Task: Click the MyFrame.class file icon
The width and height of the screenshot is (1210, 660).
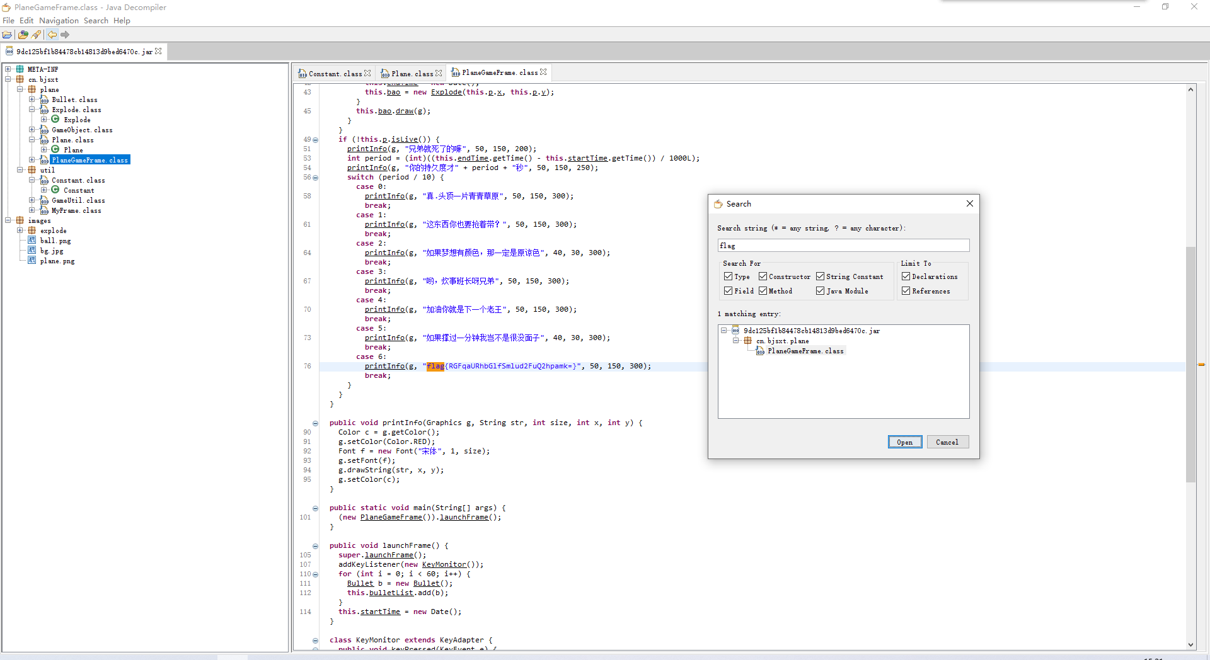Action: (44, 210)
